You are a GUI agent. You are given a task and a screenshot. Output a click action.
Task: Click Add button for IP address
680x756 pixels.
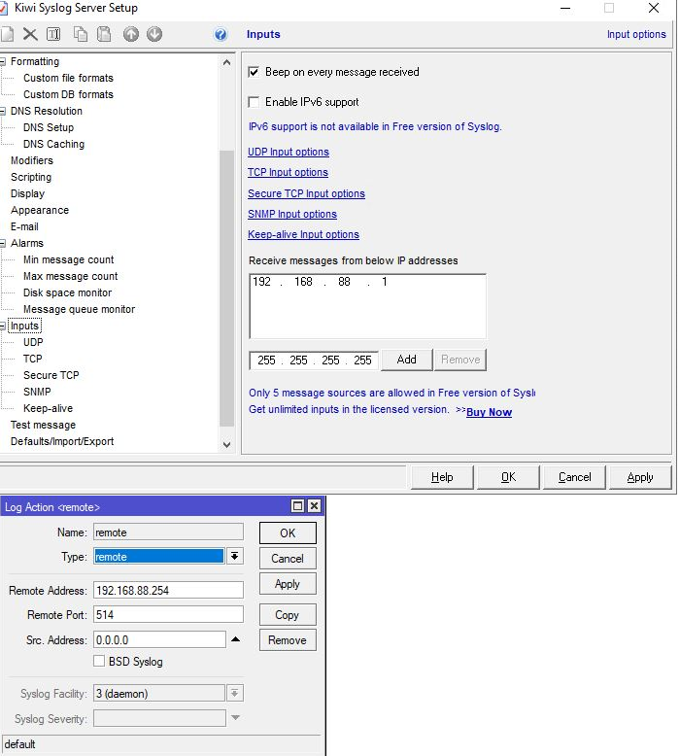[406, 360]
